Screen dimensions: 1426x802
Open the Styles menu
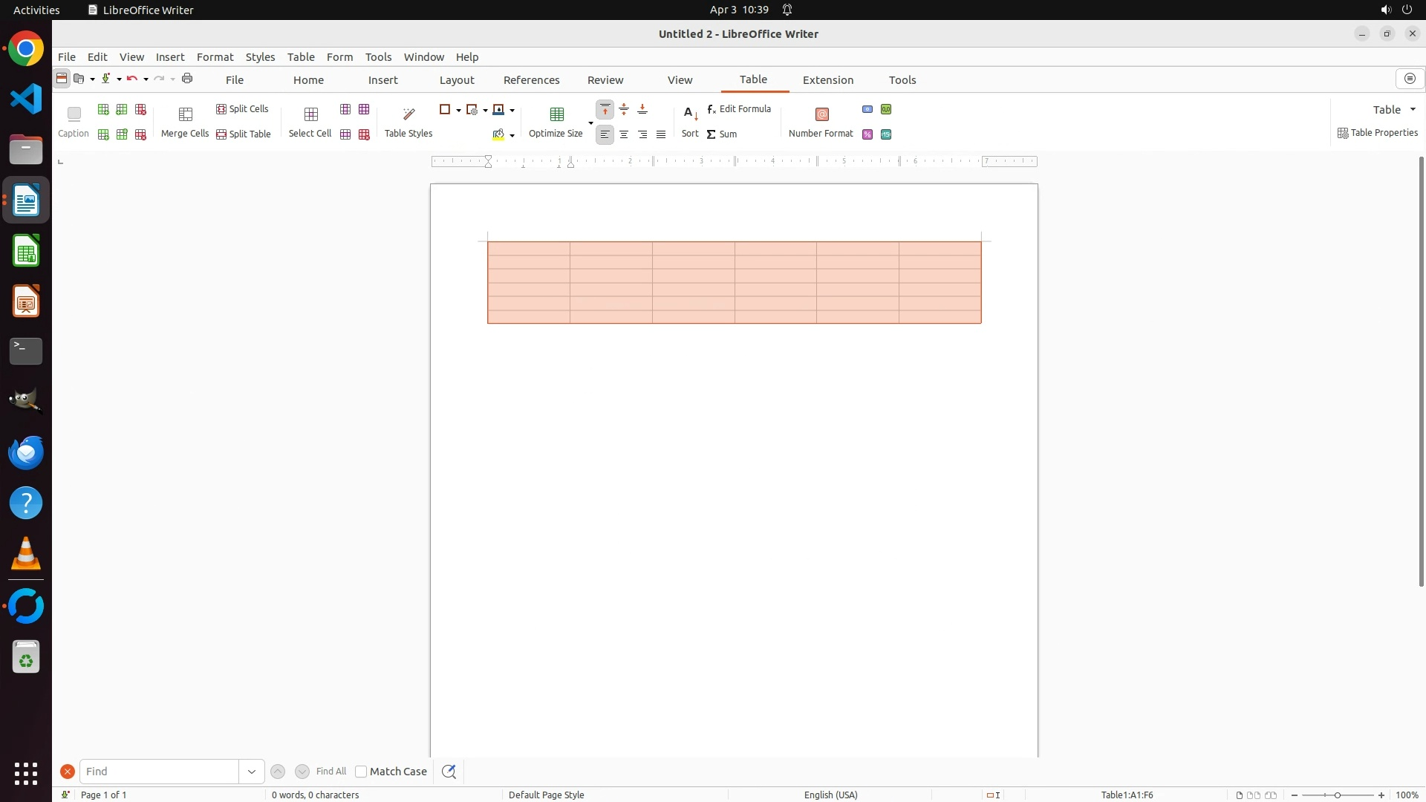pyautogui.click(x=260, y=57)
